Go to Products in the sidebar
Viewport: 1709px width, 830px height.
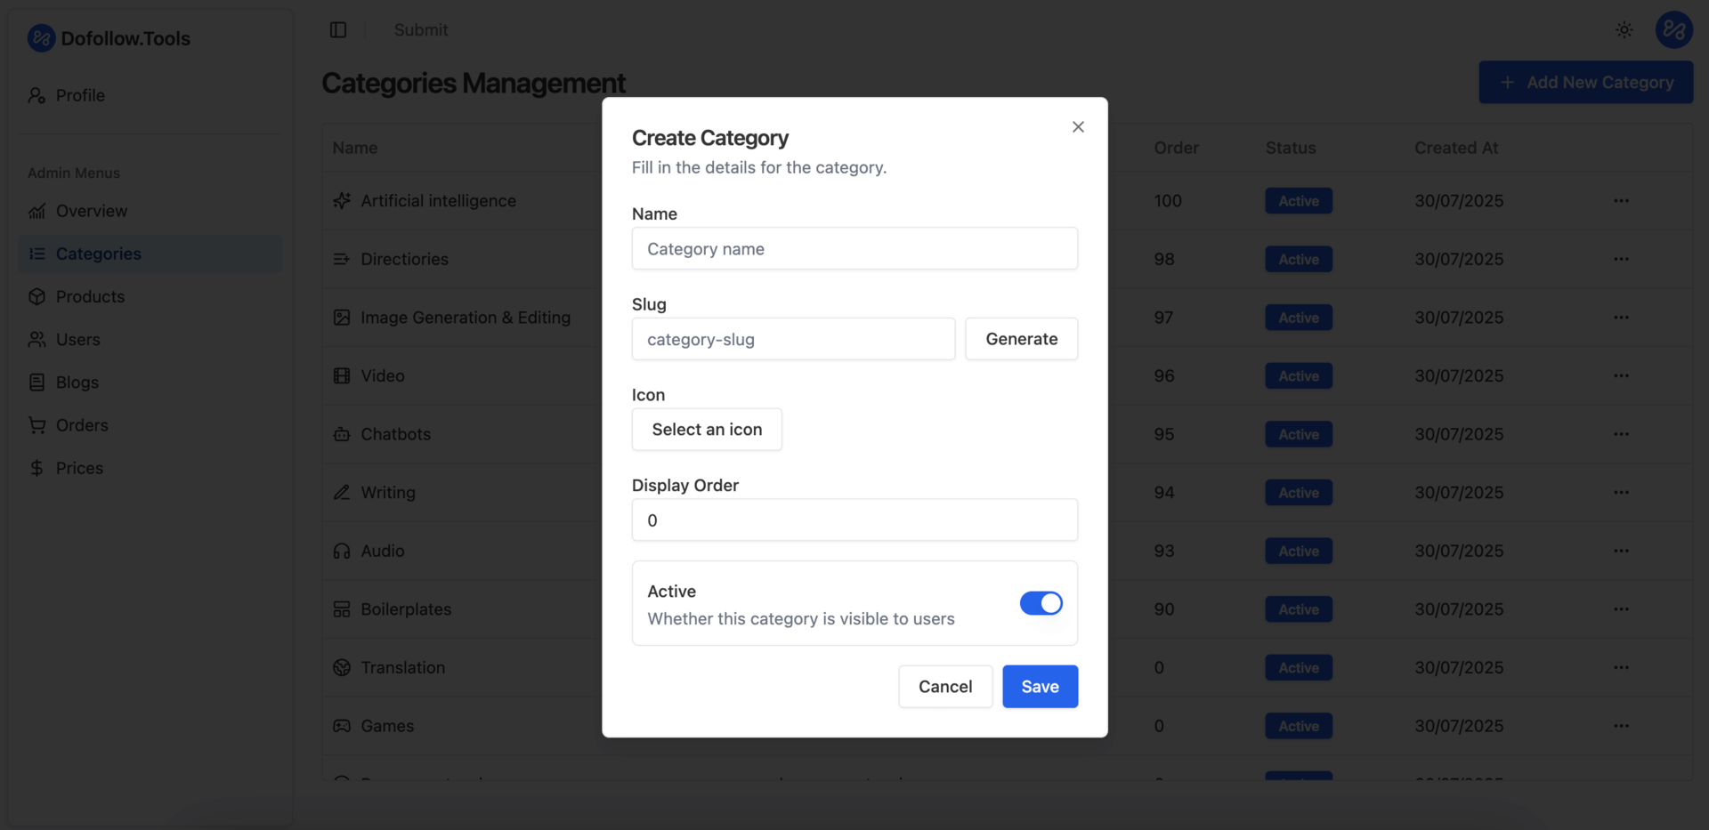coord(90,297)
